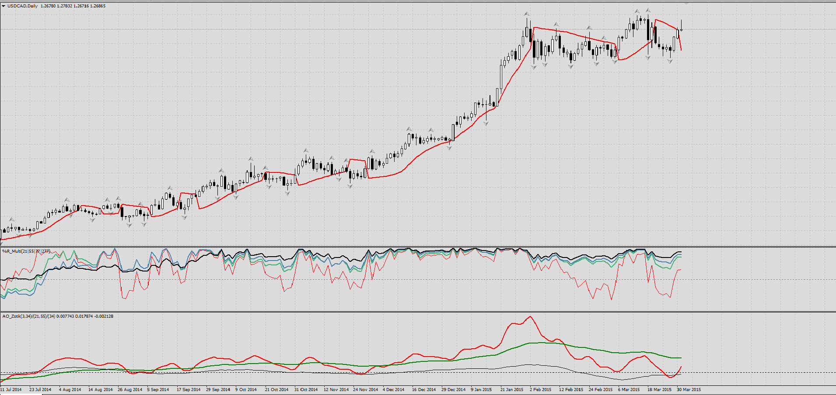Click the 24 Nov 2014 date label
Screen dimensions: 836x395
(365, 390)
